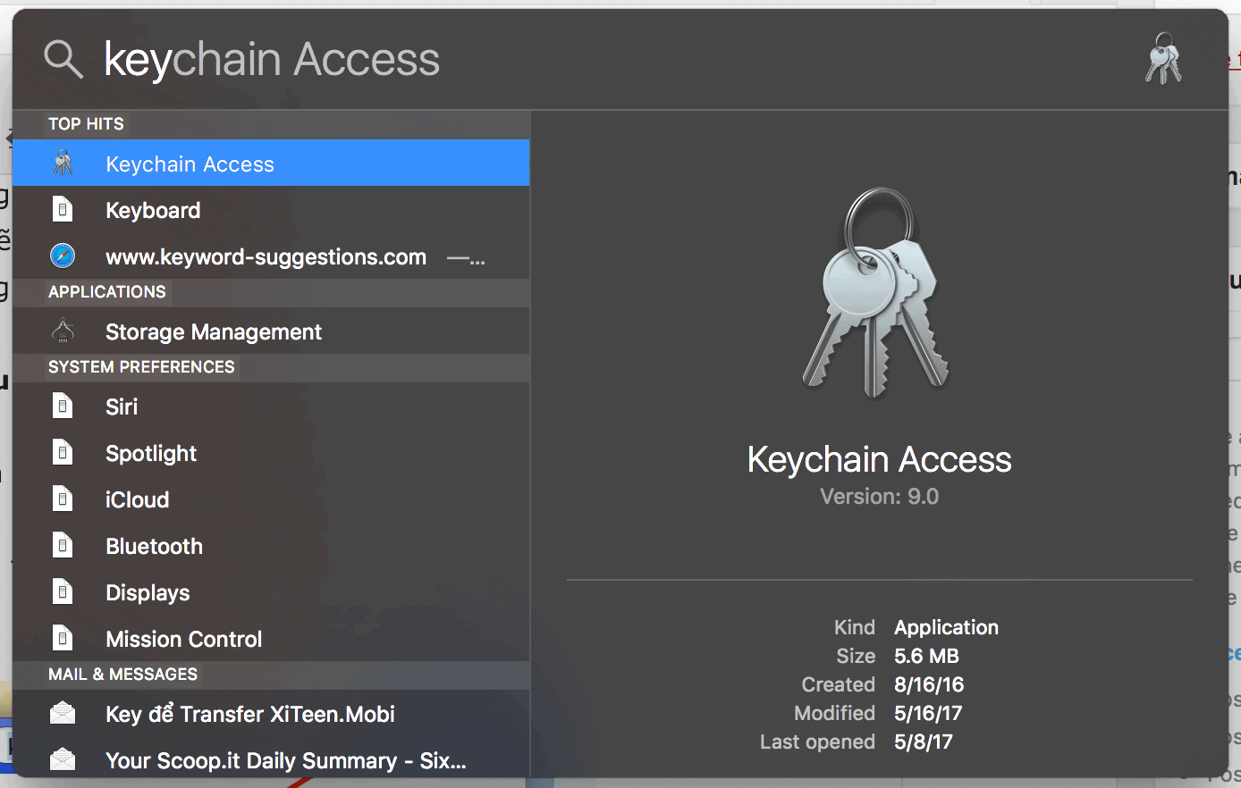Image resolution: width=1241 pixels, height=788 pixels.
Task: Open the Bluetooth preferences result
Action: (153, 546)
